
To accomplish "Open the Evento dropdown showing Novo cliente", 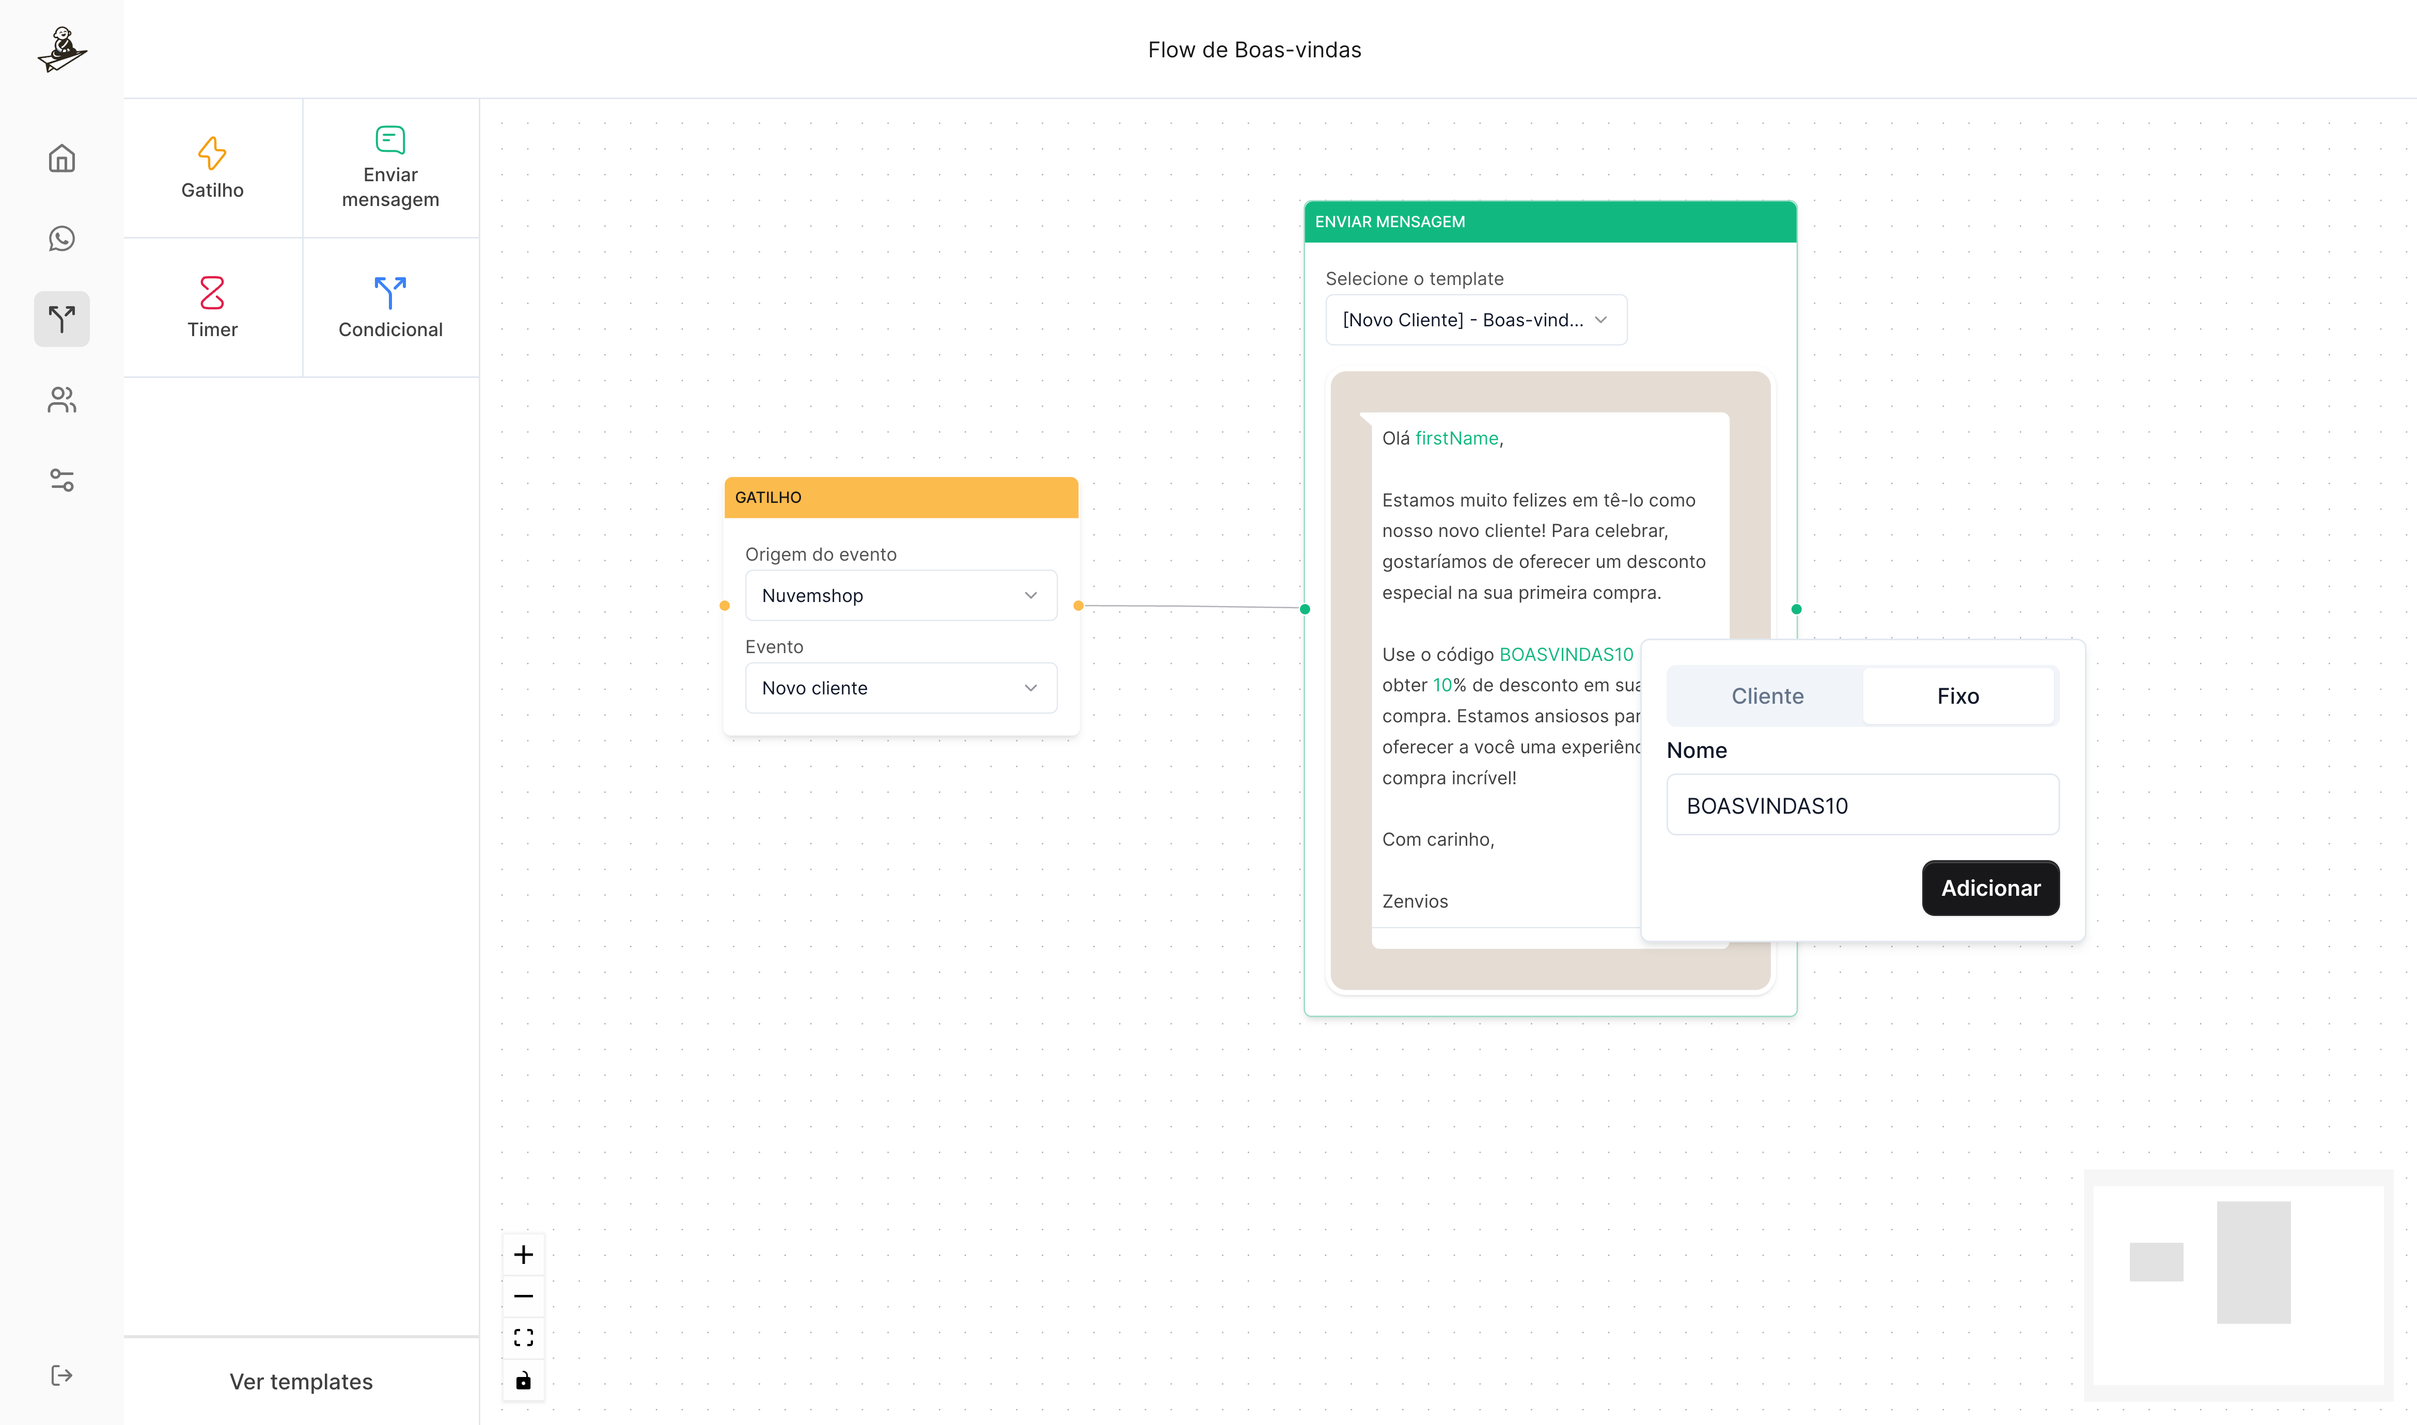I will tap(900, 688).
